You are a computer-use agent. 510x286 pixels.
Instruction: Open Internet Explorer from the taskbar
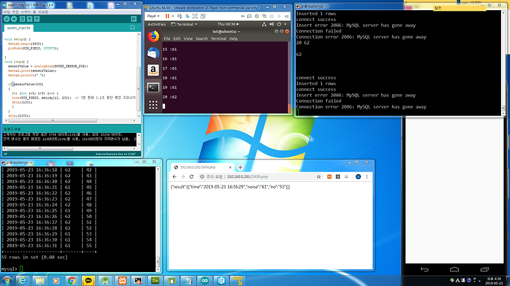[22, 281]
